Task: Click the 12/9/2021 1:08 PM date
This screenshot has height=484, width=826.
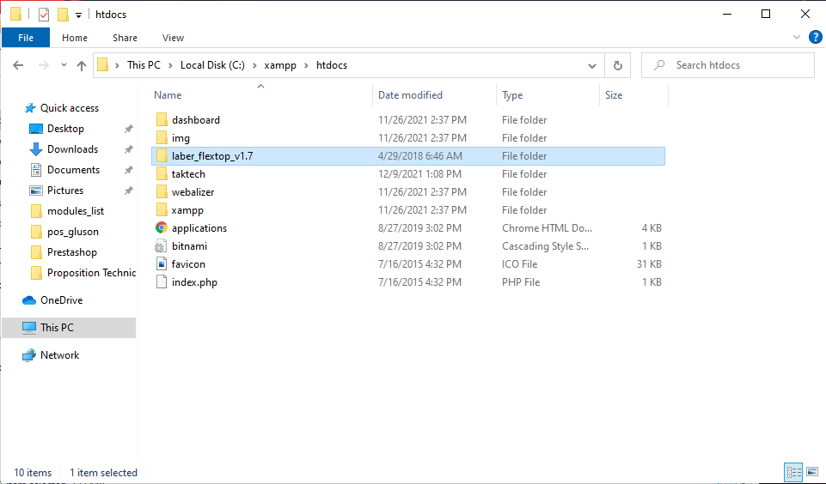Action: [x=419, y=173]
